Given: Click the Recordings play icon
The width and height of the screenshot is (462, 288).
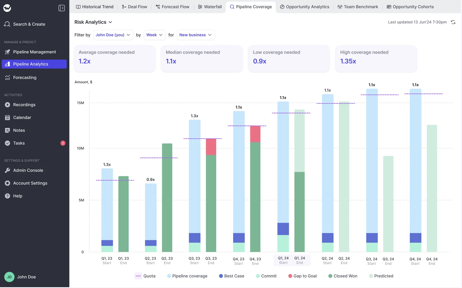Looking at the screenshot, I should pos(8,105).
